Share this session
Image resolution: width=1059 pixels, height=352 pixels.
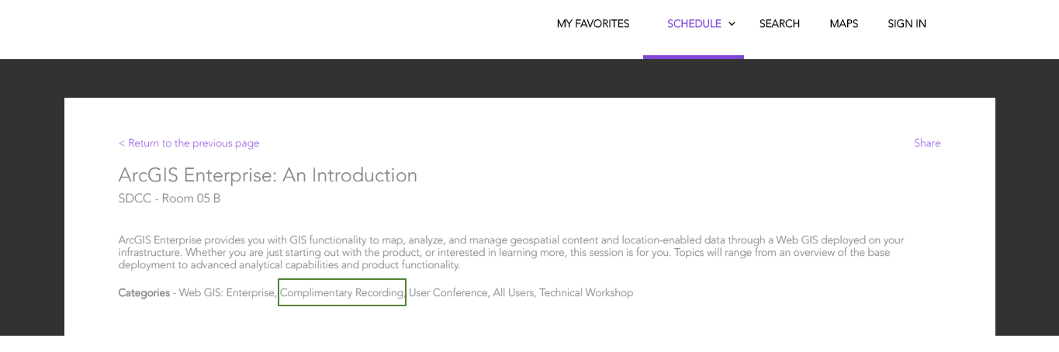[926, 143]
